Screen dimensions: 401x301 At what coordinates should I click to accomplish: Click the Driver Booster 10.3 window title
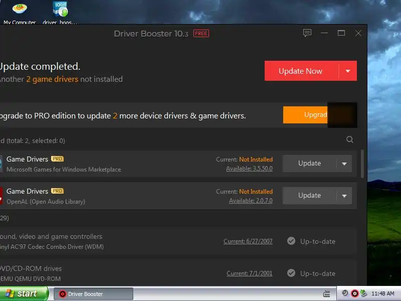point(151,34)
